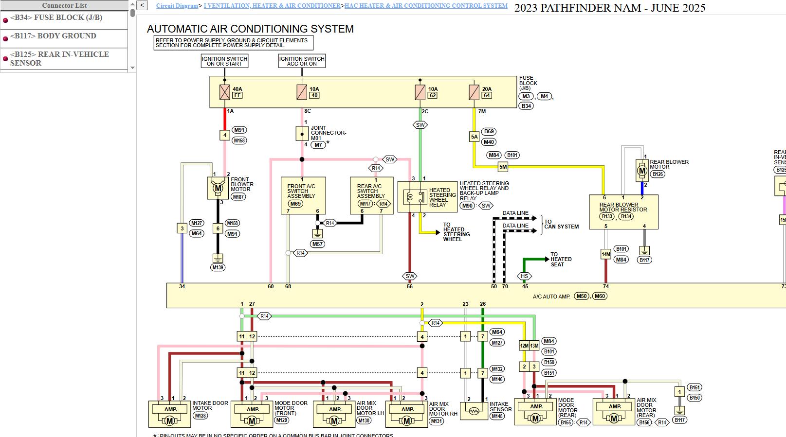
Task: Click the 14M inline connector box
Action: click(x=605, y=254)
